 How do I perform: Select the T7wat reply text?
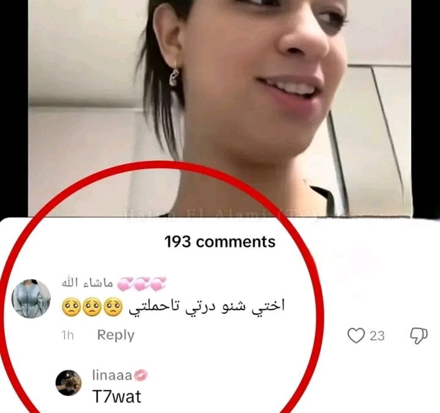pyautogui.click(x=116, y=396)
